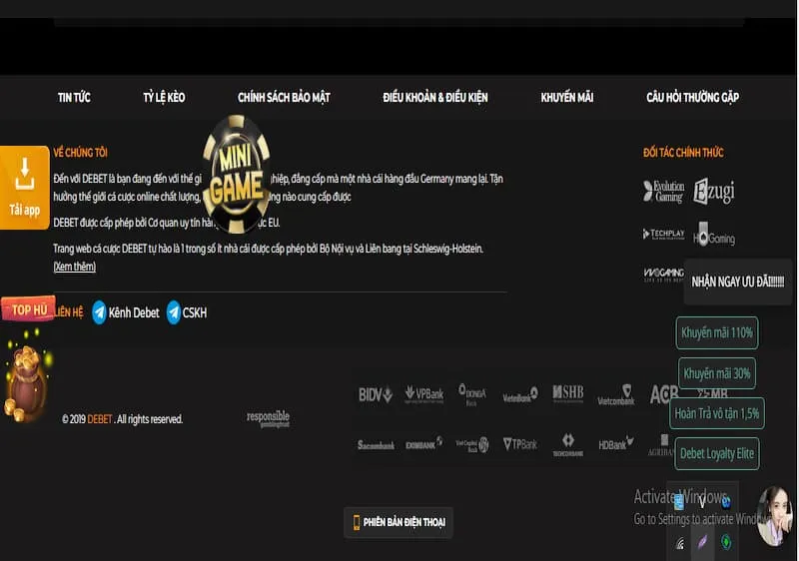The width and height of the screenshot is (799, 561).
Task: Open the Debet Loyalty Elite button
Action: click(x=716, y=453)
